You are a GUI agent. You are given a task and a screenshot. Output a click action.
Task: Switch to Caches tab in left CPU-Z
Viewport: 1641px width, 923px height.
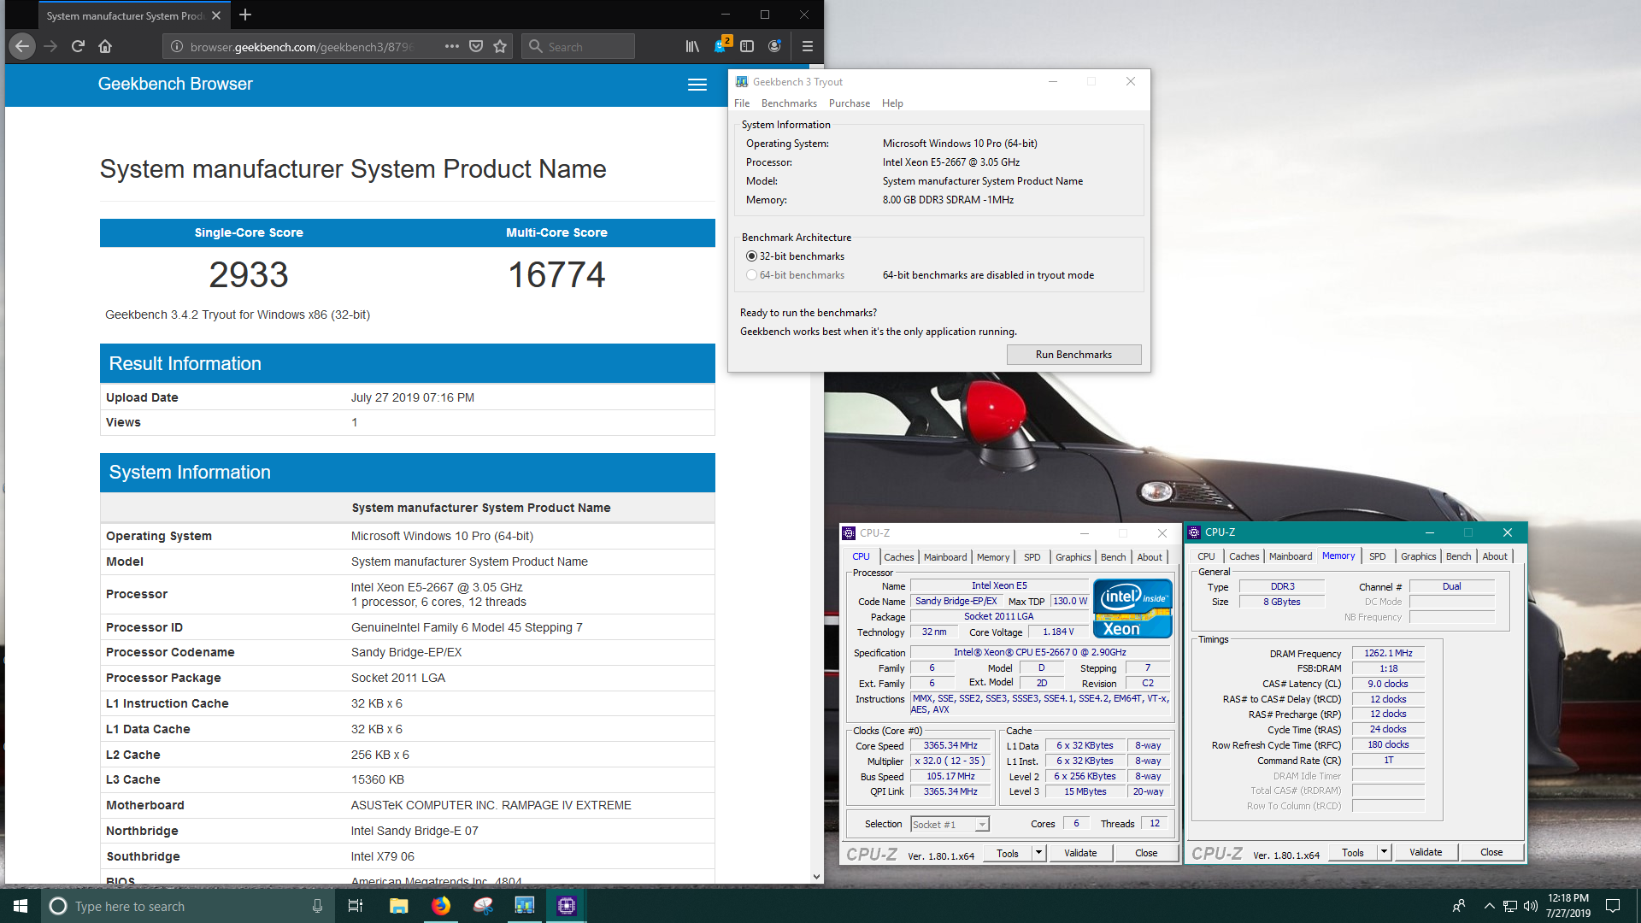click(898, 557)
